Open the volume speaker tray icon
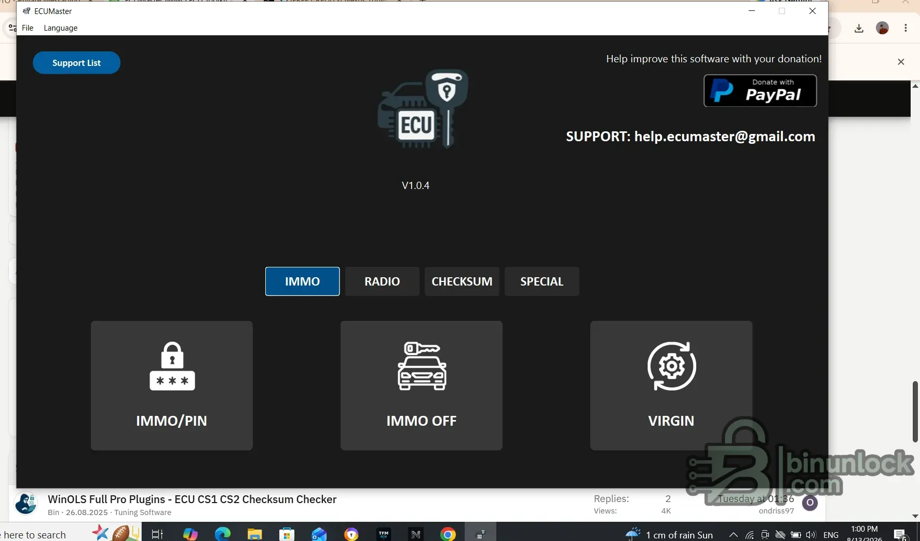This screenshot has height=541, width=920. coord(811,535)
